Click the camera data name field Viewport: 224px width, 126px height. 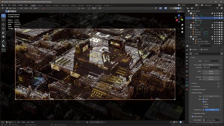[206, 54]
